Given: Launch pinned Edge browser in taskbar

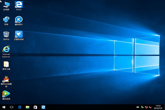Looking at the screenshot, I should [x=20, y=107].
